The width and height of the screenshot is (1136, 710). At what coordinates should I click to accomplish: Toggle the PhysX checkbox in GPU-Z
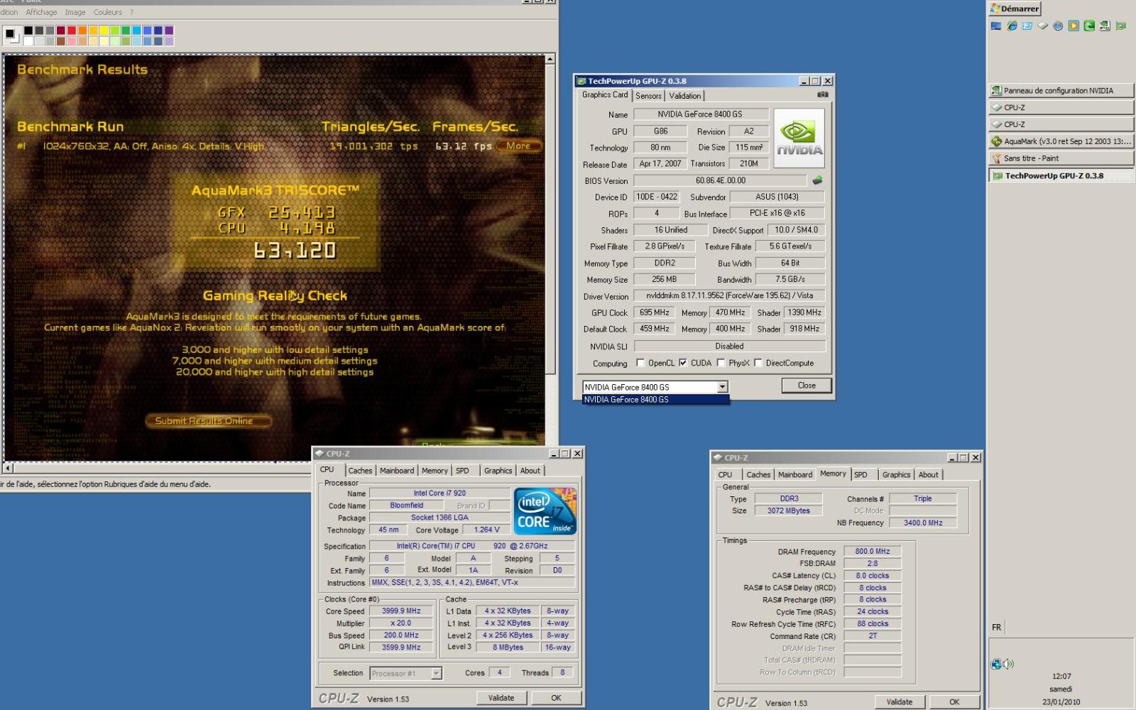pyautogui.click(x=721, y=363)
